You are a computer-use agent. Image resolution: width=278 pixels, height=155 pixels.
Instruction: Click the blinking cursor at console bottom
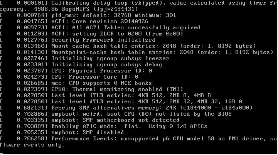tap(2, 153)
